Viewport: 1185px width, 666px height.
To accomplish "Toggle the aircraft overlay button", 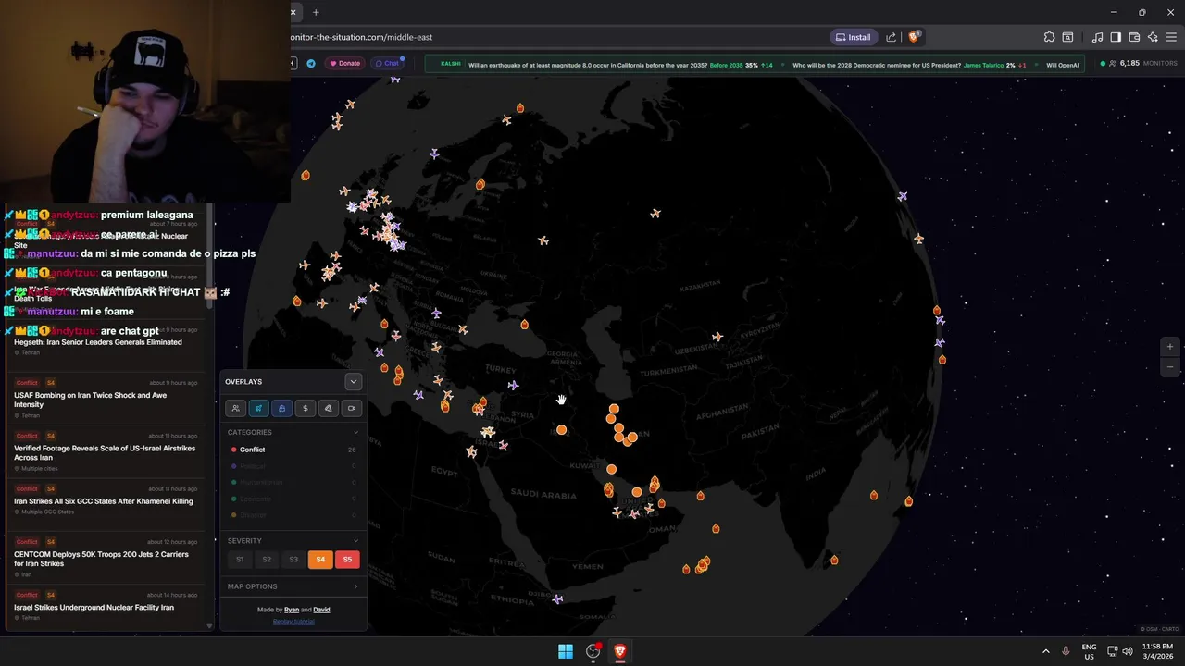I will tap(258, 408).
